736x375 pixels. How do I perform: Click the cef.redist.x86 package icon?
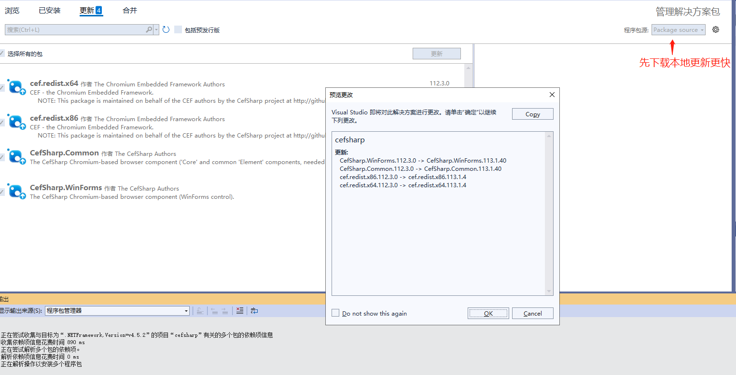point(16,122)
